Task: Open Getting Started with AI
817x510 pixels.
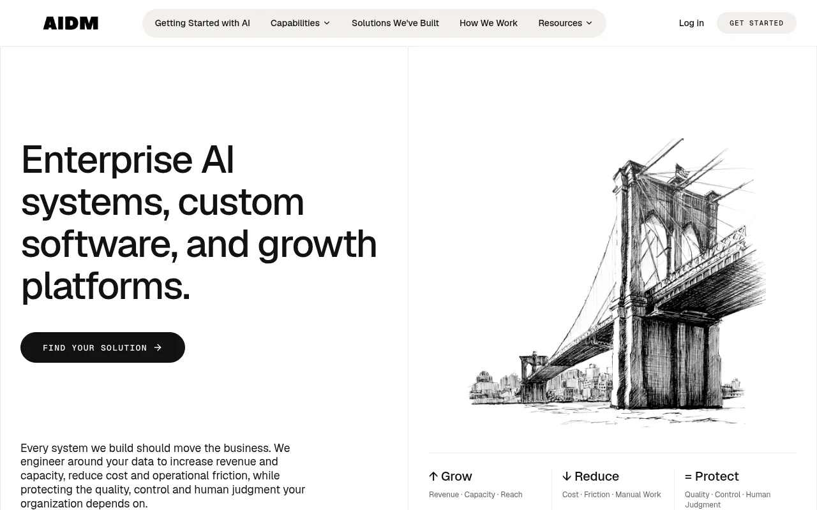Action: pyautogui.click(x=202, y=23)
